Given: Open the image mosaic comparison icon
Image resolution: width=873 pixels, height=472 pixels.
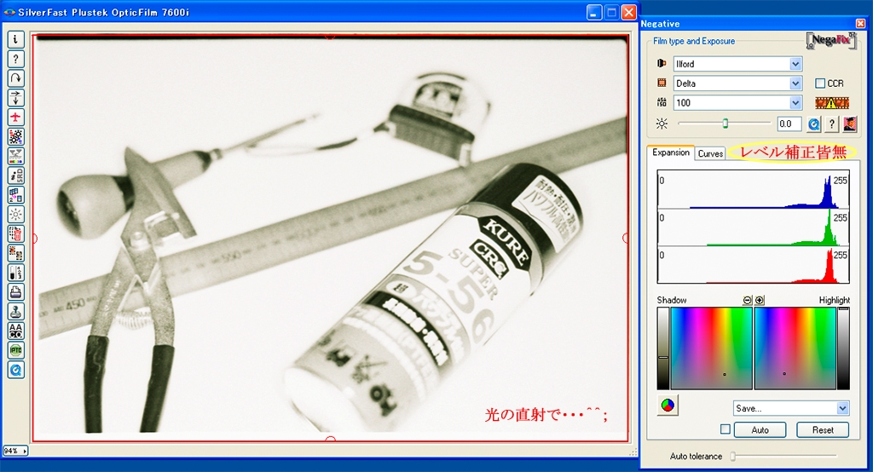Looking at the screenshot, I should [15, 253].
